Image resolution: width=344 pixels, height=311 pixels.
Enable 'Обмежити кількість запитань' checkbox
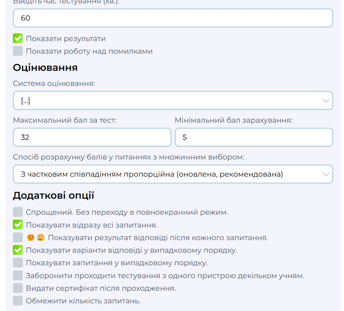click(18, 300)
